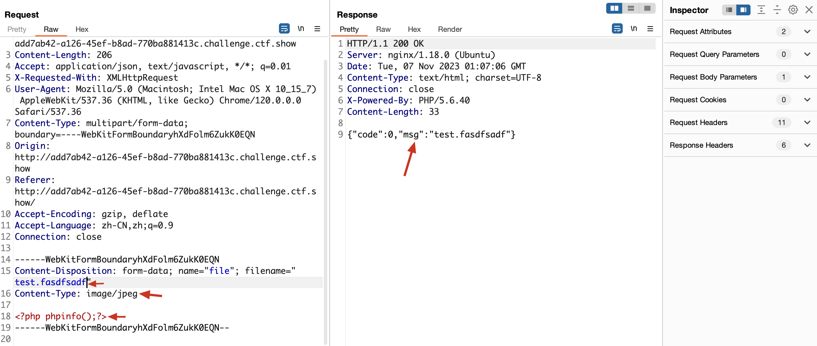The width and height of the screenshot is (817, 346).
Task: Switch to side-by-side request/response layout
Action: [614, 9]
